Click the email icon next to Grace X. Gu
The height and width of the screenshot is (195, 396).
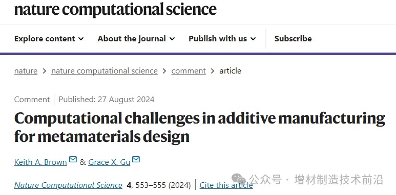click(x=136, y=159)
